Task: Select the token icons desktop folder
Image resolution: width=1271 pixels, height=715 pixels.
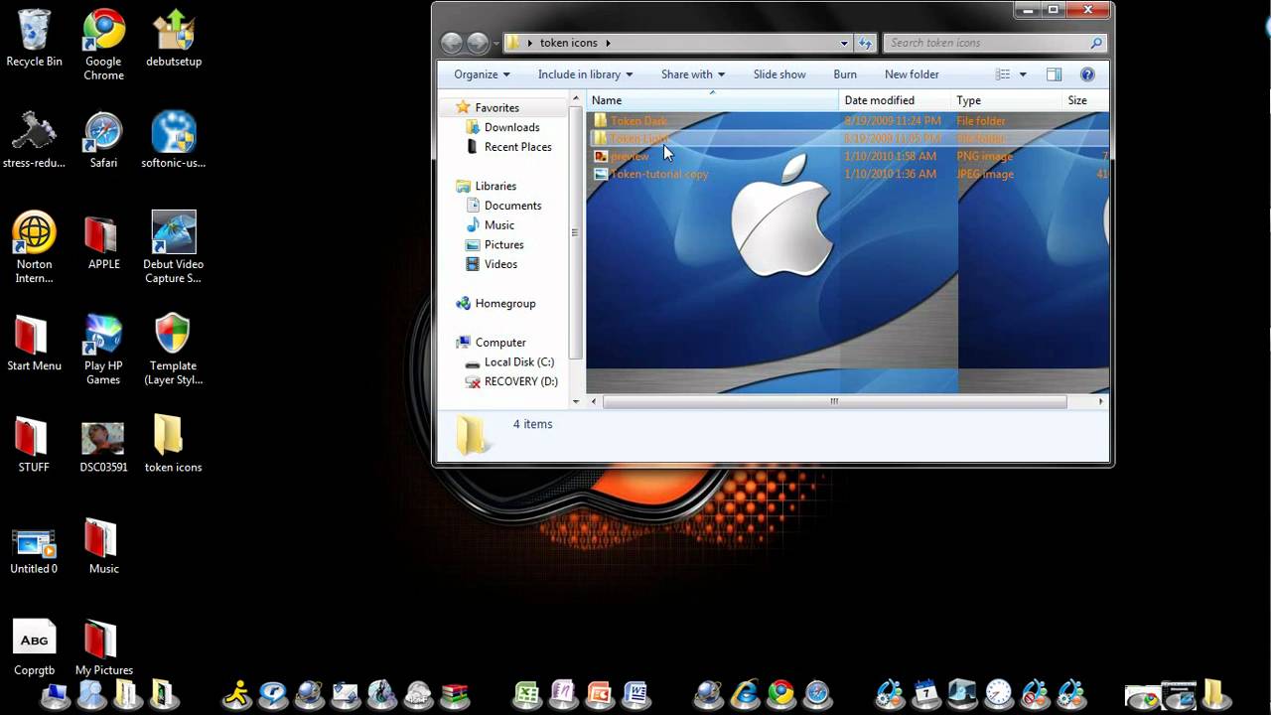Action: point(174,444)
